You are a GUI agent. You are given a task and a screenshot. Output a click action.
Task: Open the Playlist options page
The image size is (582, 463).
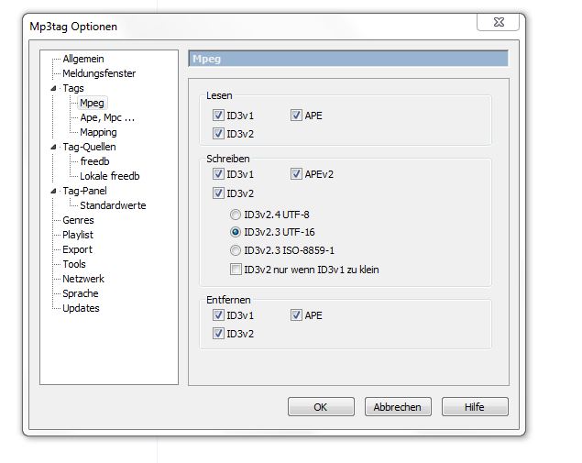[78, 235]
